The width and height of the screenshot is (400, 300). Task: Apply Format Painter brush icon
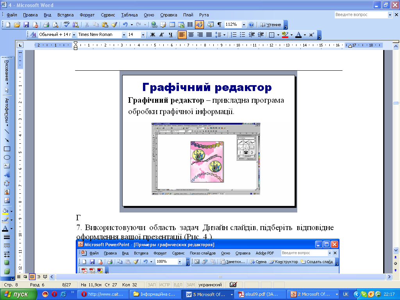114,25
